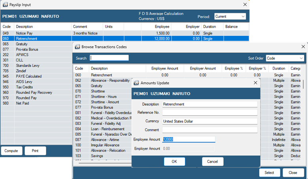Select 070 Shorttime transaction code
The height and width of the screenshot is (179, 308).
pos(103,91)
